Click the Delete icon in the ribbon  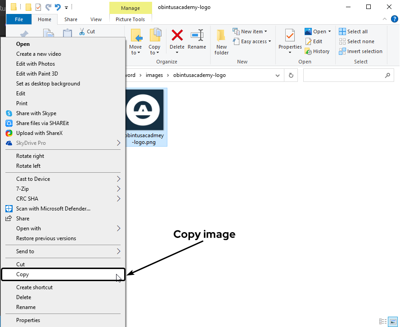177,36
